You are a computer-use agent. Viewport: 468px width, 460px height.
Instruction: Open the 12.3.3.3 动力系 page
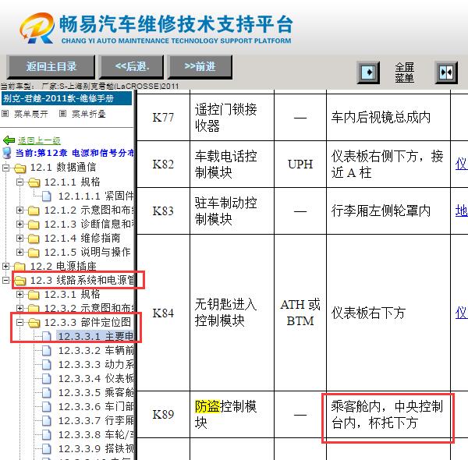click(x=96, y=365)
